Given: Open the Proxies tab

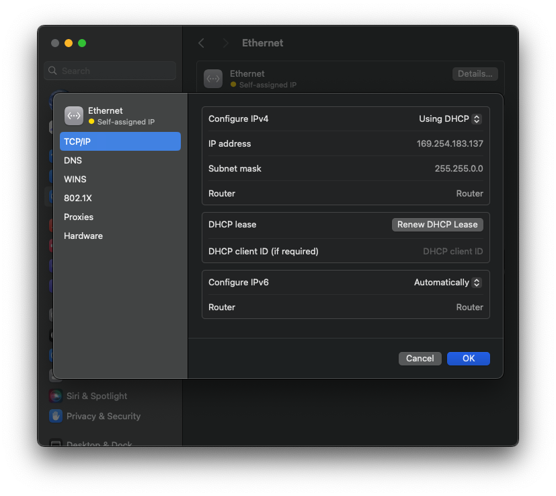Looking at the screenshot, I should pos(120,217).
